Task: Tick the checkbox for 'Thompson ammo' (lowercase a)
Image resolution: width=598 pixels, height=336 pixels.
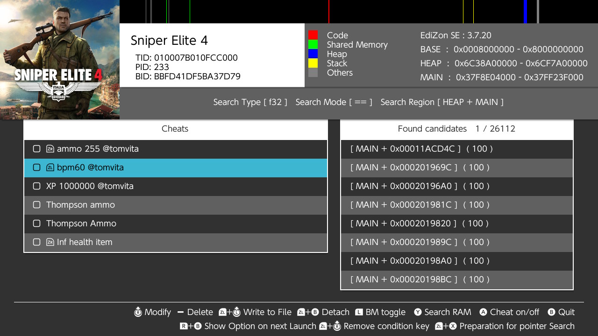Action: [x=37, y=205]
